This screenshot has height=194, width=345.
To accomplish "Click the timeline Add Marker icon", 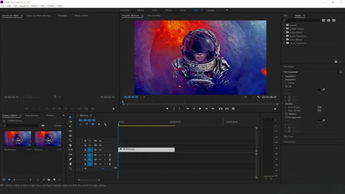I will (99, 125).
